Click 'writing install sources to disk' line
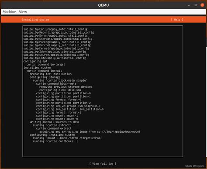This screenshot has height=169, width=207. coord(55,122)
